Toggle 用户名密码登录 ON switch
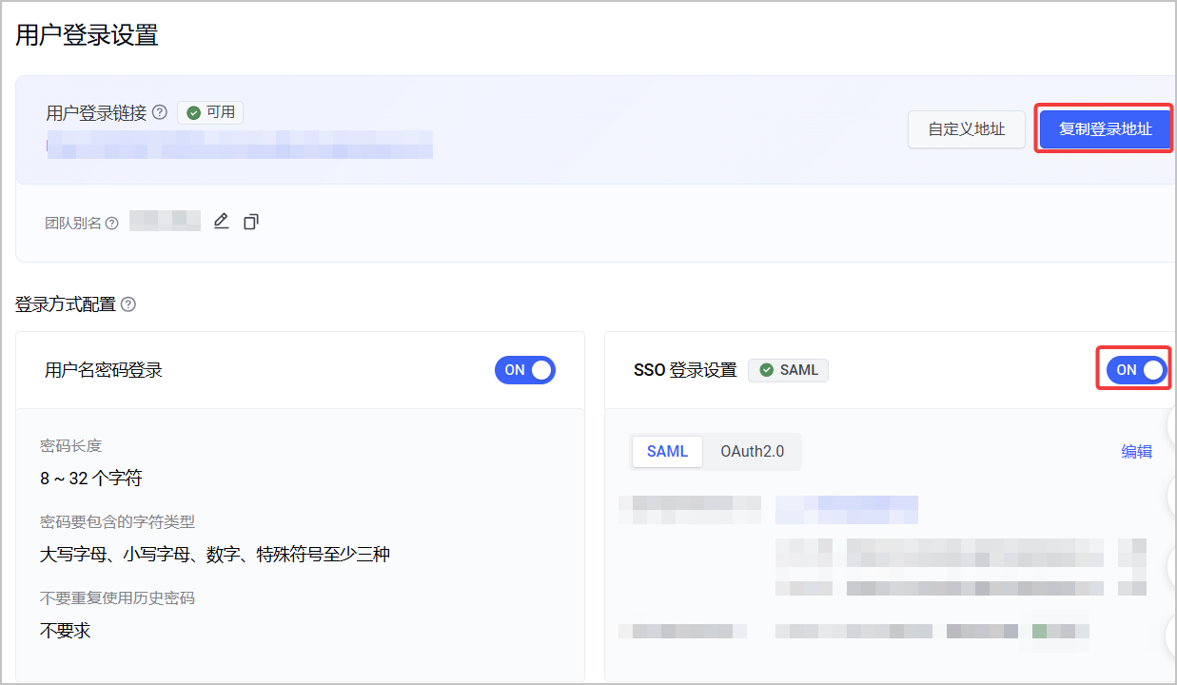The width and height of the screenshot is (1177, 685). (524, 370)
